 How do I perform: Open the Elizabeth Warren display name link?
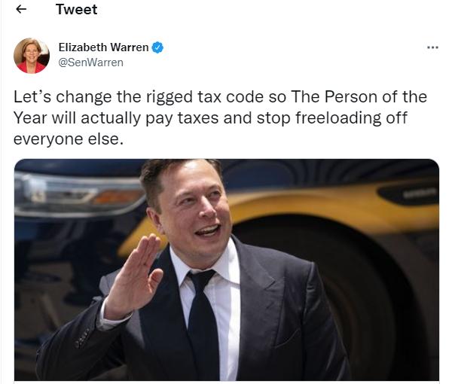coord(103,47)
